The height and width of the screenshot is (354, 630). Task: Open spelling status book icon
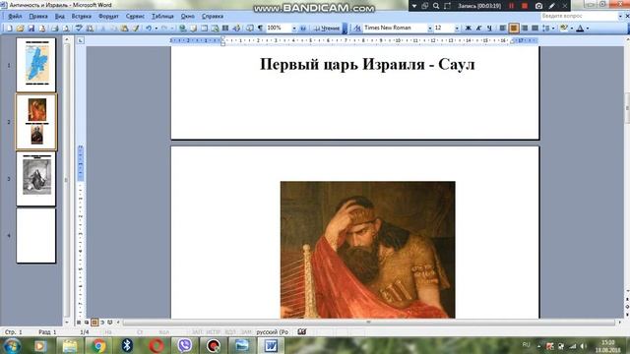[302, 332]
